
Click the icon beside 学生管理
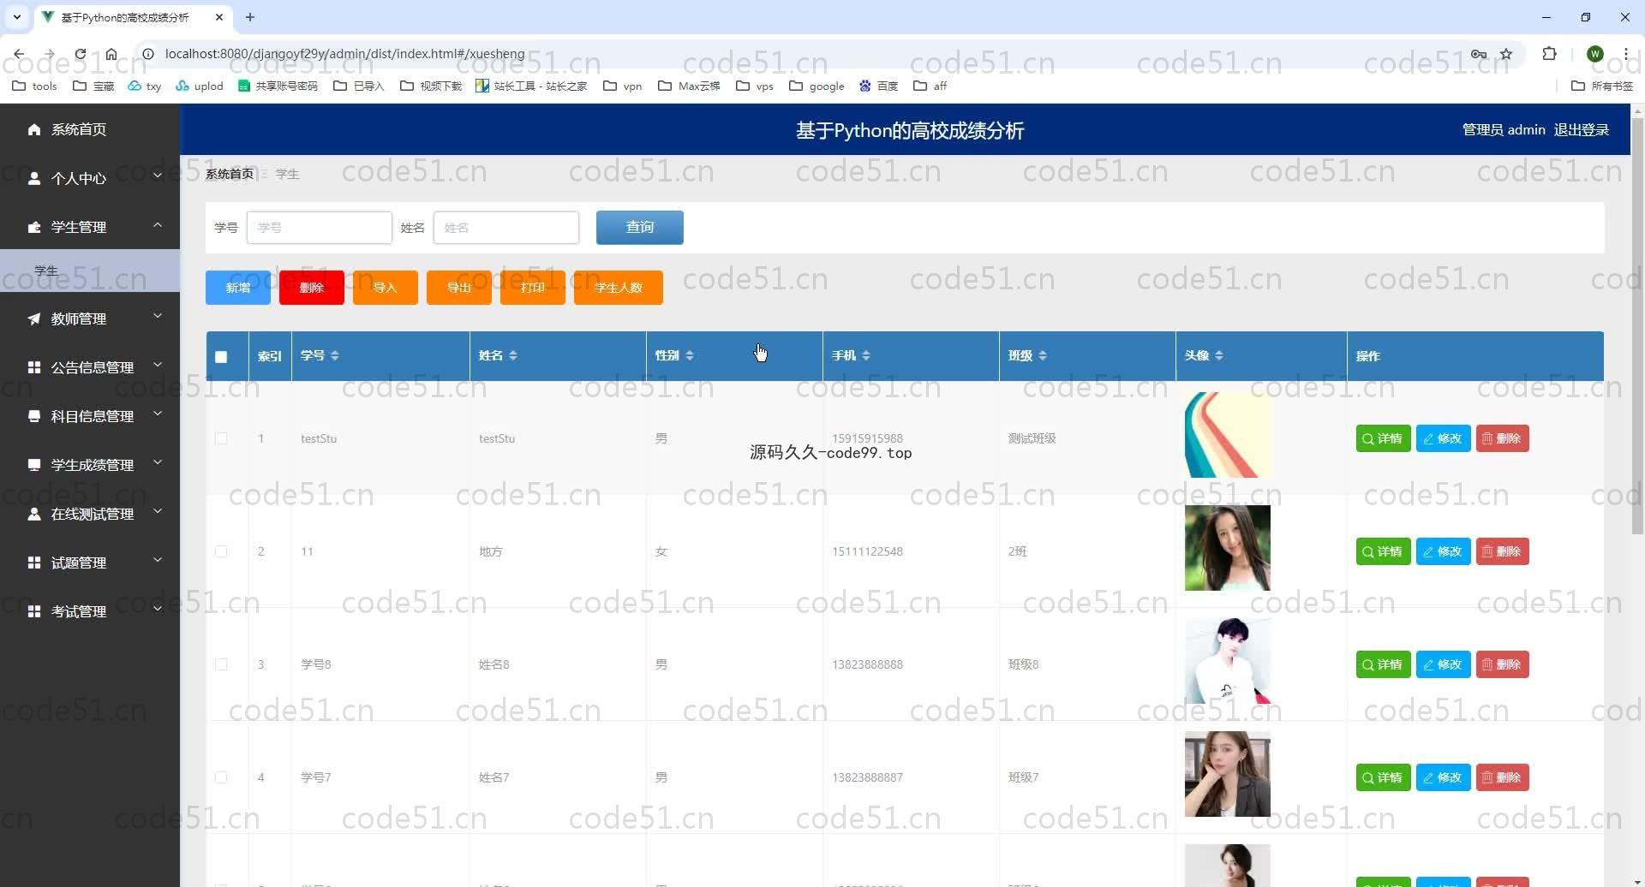click(x=34, y=227)
